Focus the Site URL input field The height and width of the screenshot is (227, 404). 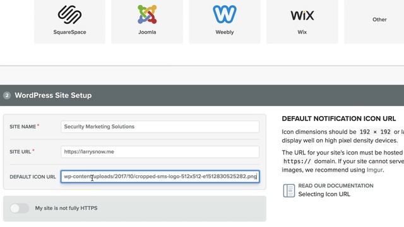tap(160, 152)
